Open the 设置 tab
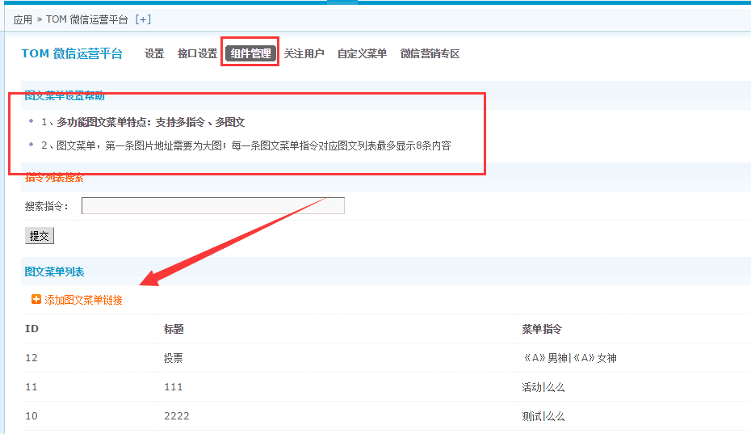The image size is (751, 434). pyautogui.click(x=154, y=53)
